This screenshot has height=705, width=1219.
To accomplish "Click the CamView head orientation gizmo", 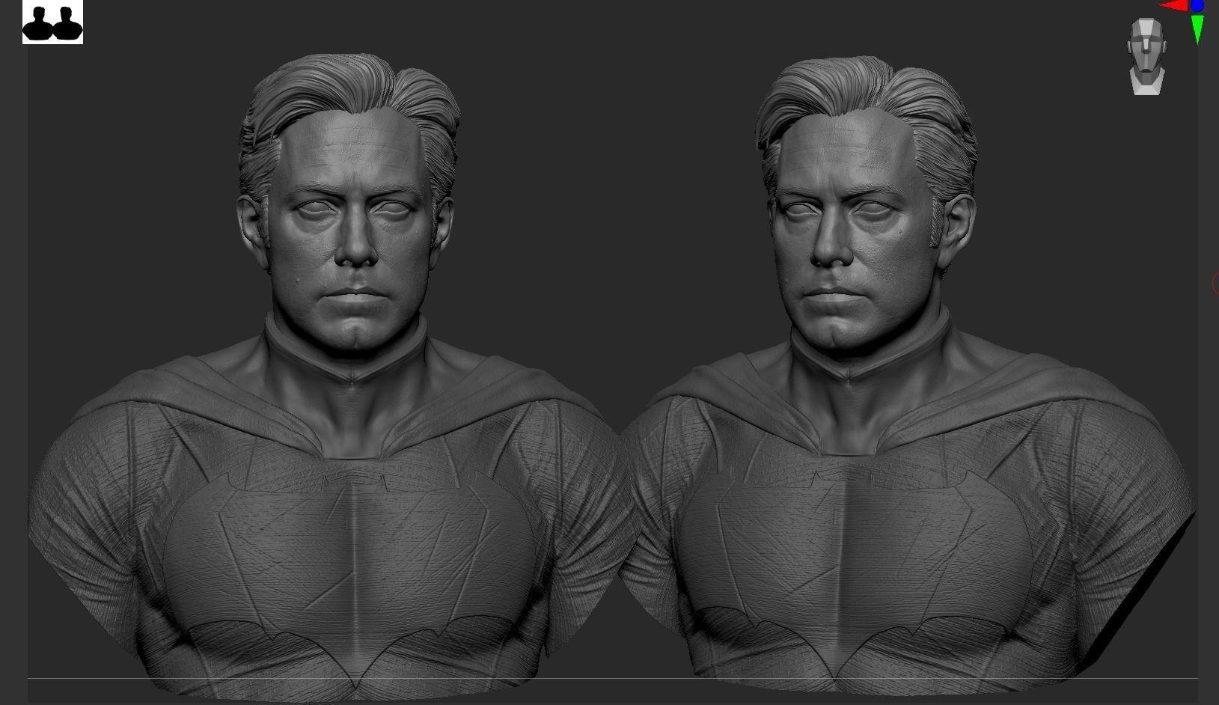I will pyautogui.click(x=1146, y=57).
